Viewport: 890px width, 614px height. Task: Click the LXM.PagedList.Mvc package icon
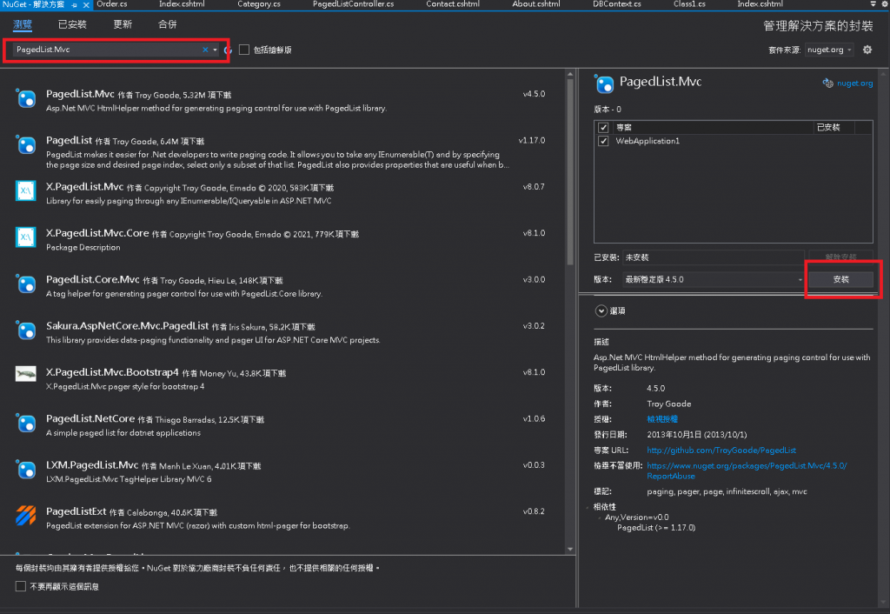pyautogui.click(x=26, y=470)
